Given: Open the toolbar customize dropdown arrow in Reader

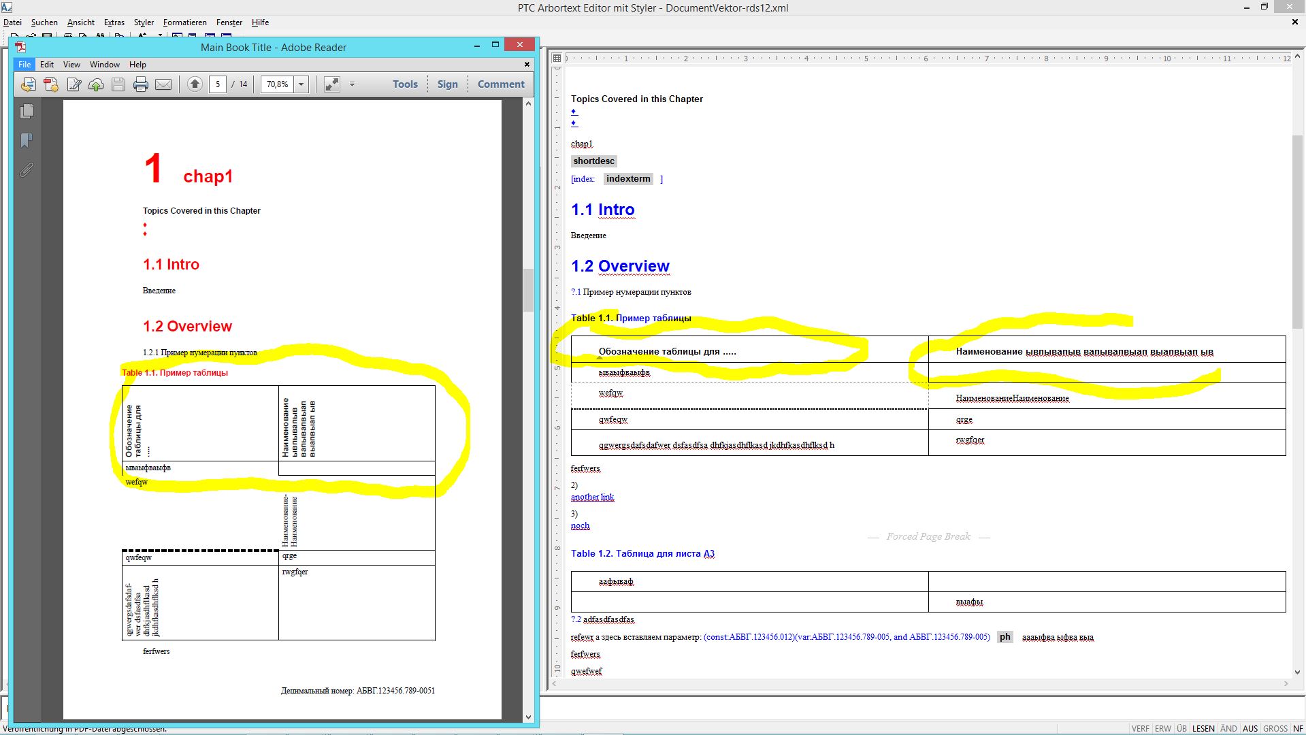Looking at the screenshot, I should click(352, 84).
